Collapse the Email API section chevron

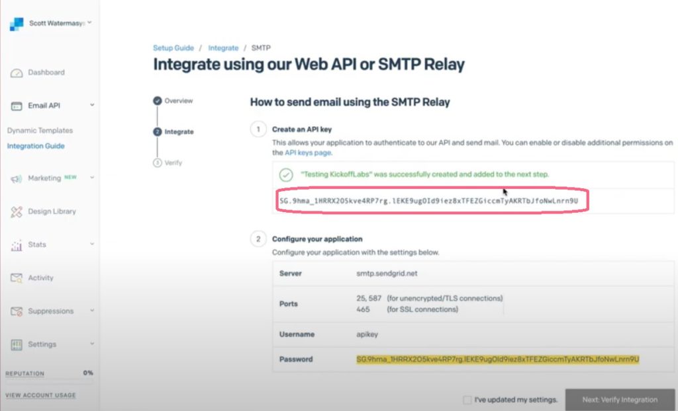[92, 105]
